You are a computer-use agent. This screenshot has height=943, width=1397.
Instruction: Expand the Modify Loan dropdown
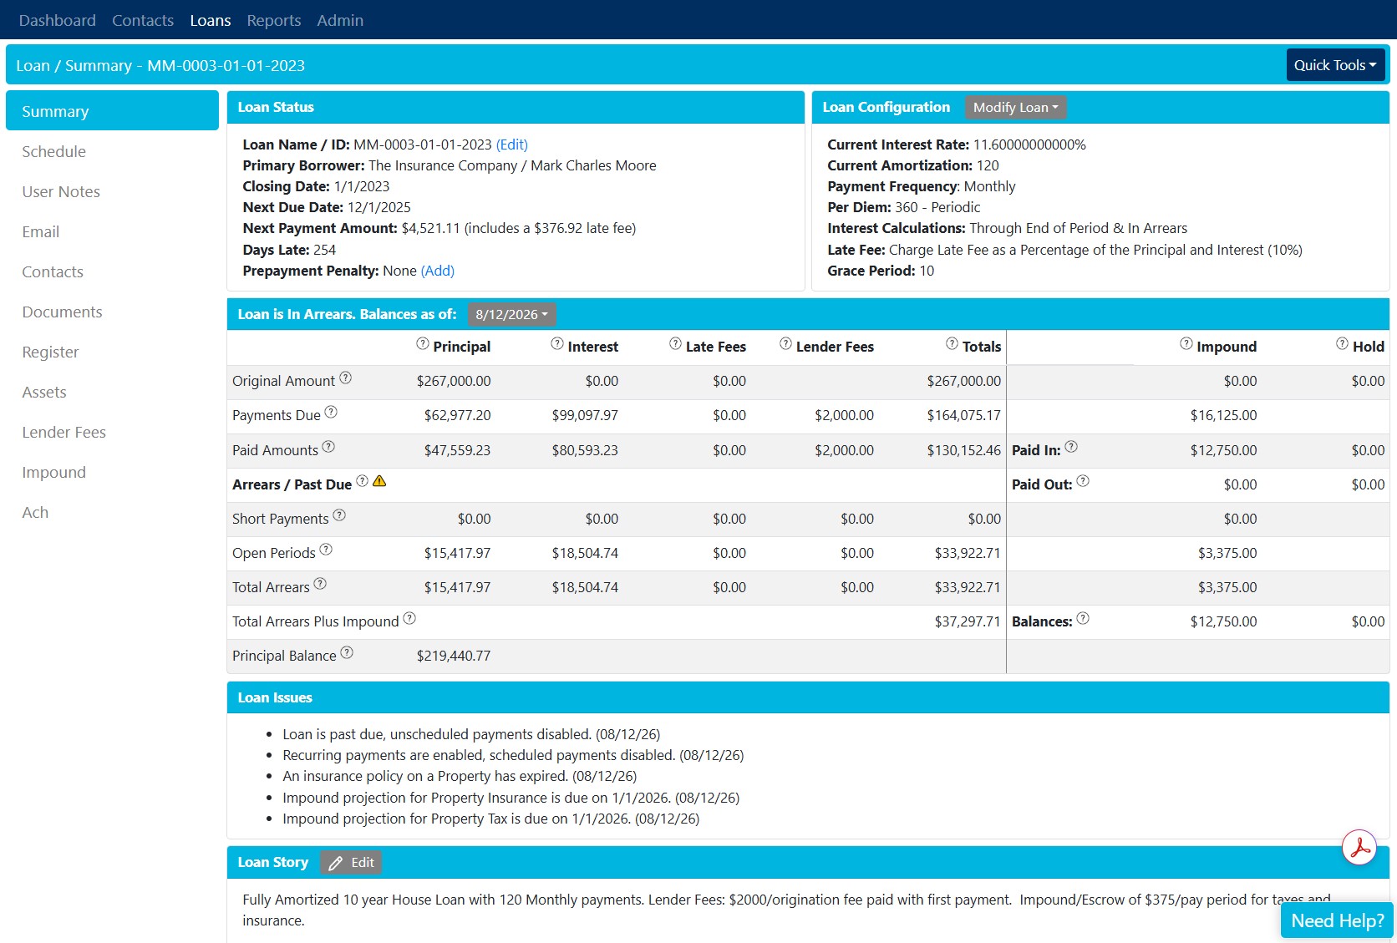tap(1015, 108)
